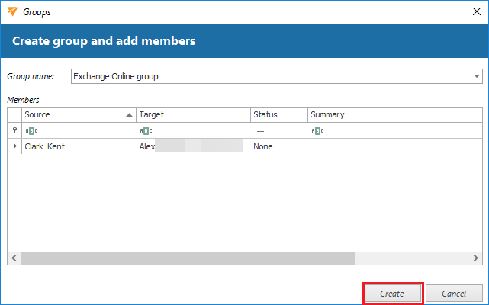Sort by the Status column header
This screenshot has height=305, width=489.
(x=278, y=115)
